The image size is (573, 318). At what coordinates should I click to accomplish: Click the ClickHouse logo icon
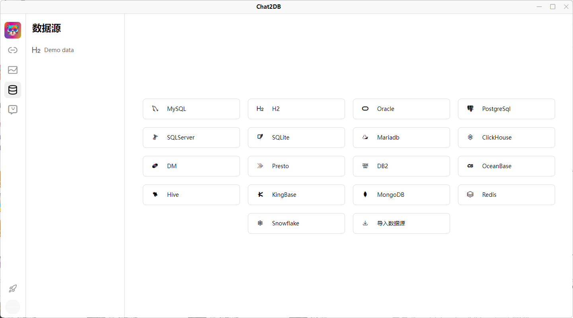coord(470,138)
